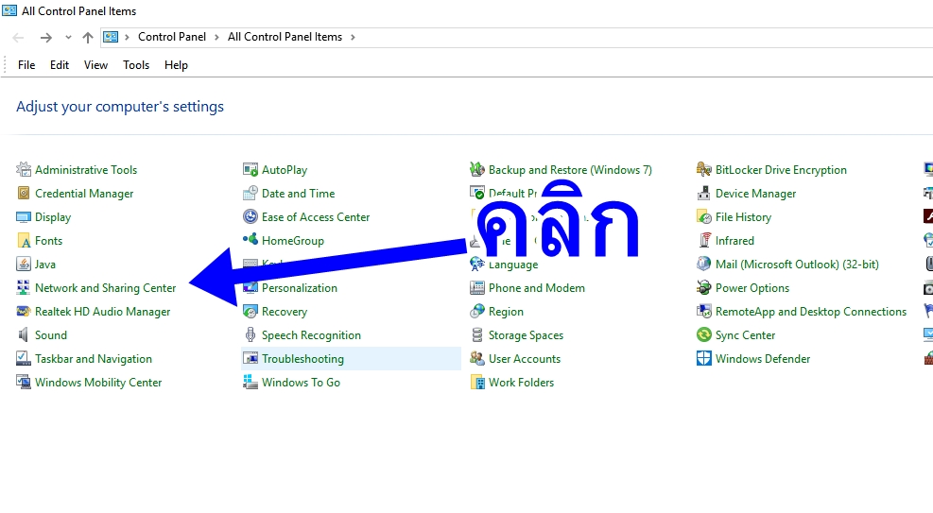
Task: Click the Windows Defender shield icon
Action: (704, 359)
